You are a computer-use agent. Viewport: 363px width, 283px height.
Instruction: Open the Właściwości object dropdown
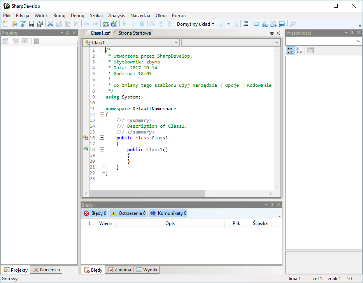point(323,41)
